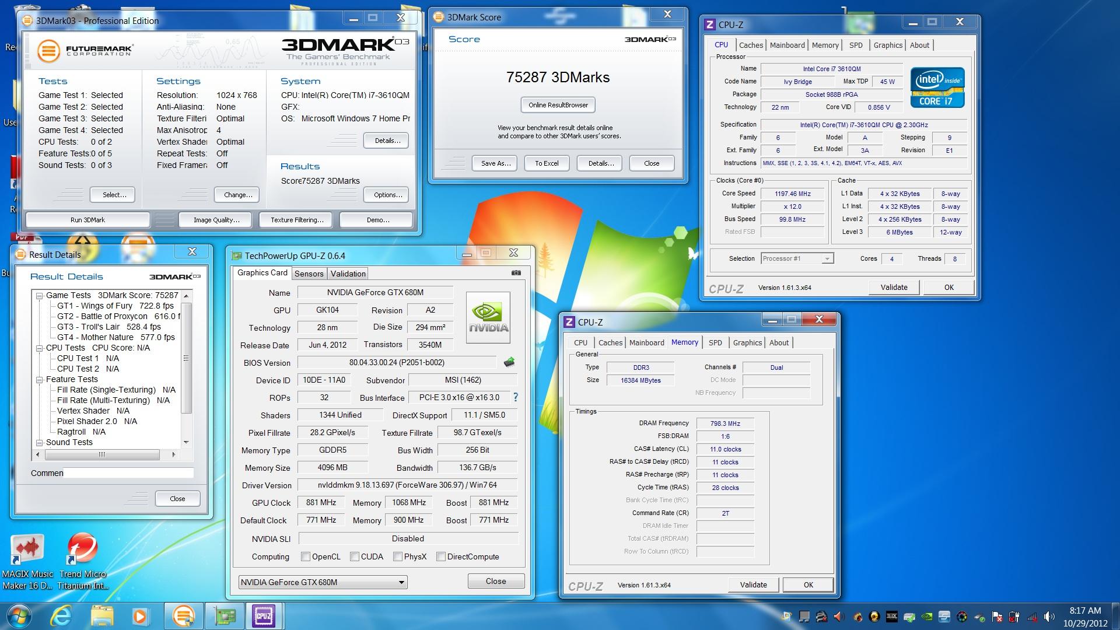Viewport: 1120px width, 630px height.
Task: Open Mainboard tab in top CPU-Z window
Action: coord(787,45)
